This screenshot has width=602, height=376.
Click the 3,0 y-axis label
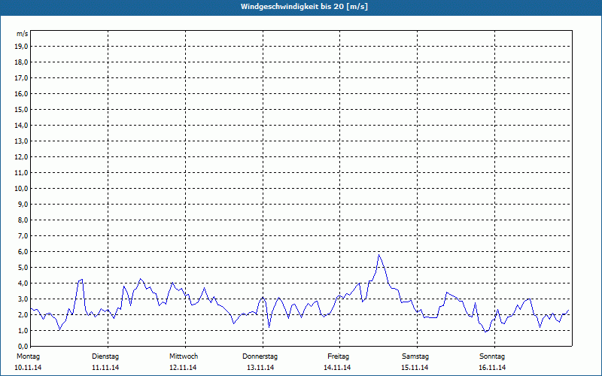click(x=22, y=299)
